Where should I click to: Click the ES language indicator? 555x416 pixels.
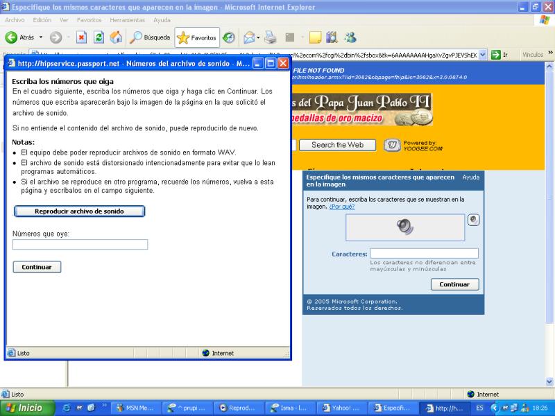pos(479,408)
